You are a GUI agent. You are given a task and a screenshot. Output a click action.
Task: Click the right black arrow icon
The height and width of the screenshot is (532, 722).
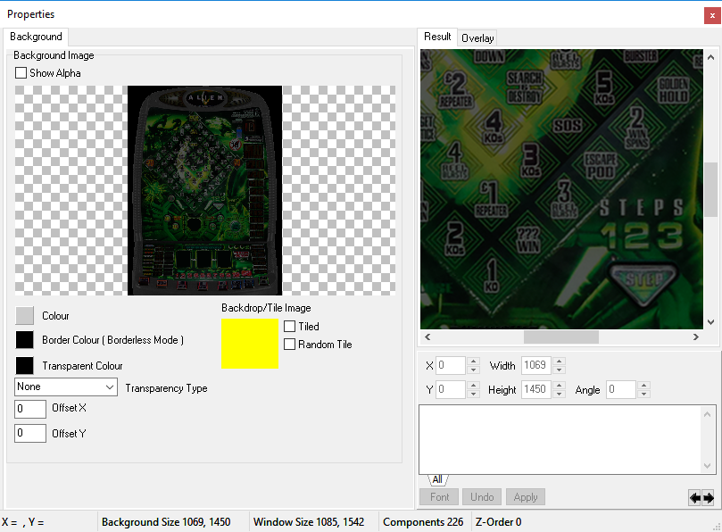[709, 497]
